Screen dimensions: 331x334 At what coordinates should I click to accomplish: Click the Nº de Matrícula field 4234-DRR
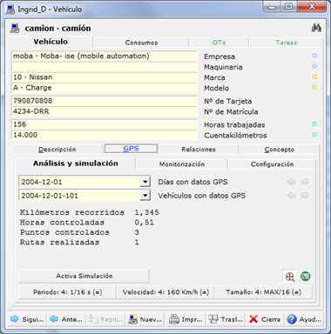coord(105,111)
